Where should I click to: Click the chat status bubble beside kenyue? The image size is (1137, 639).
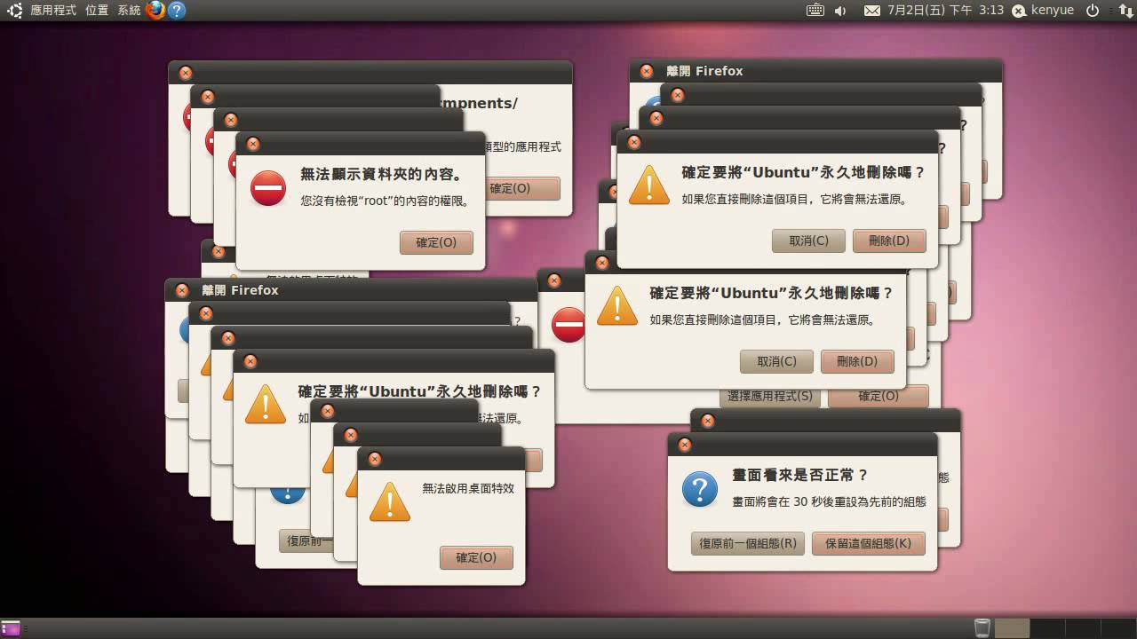coord(1019,11)
